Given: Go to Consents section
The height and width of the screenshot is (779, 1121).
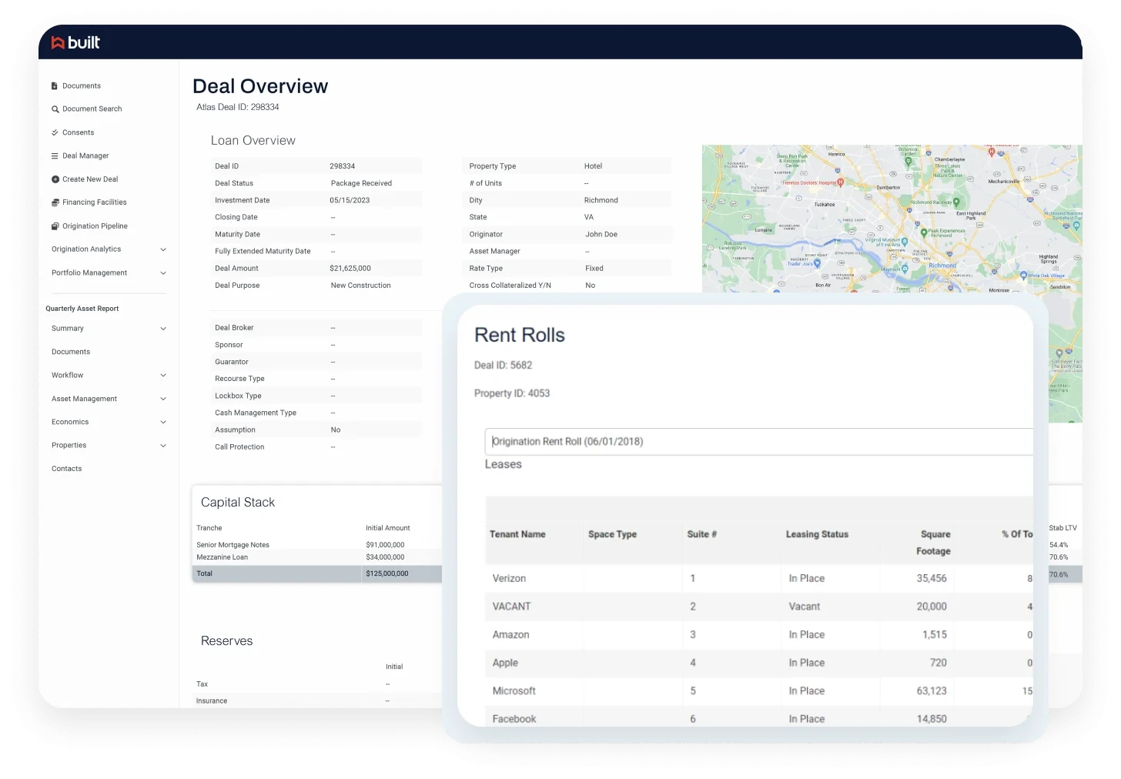Looking at the screenshot, I should [78, 132].
